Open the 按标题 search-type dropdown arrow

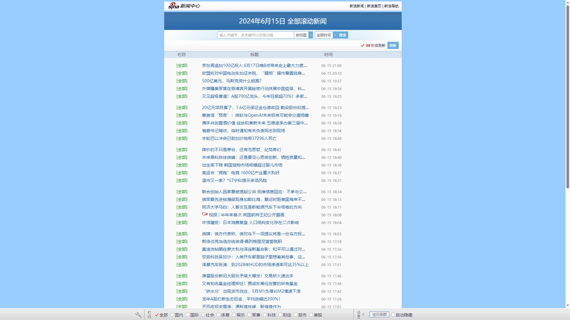311,35
